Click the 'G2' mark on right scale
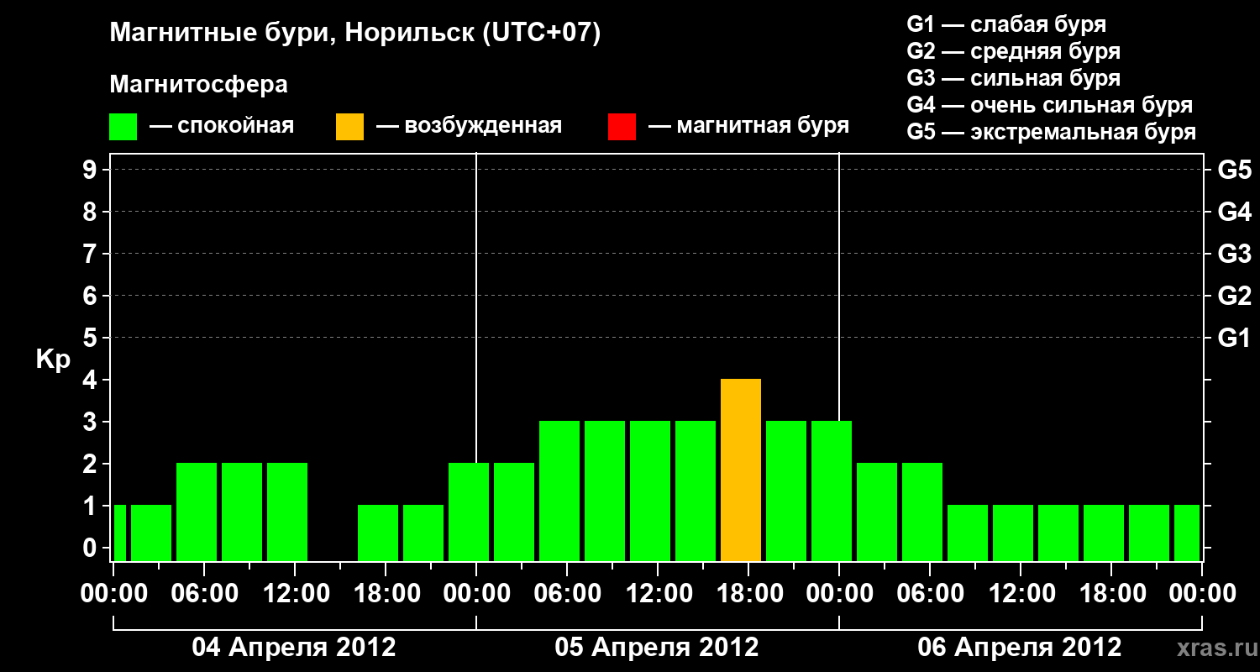The height and width of the screenshot is (672, 1260). point(1234,297)
